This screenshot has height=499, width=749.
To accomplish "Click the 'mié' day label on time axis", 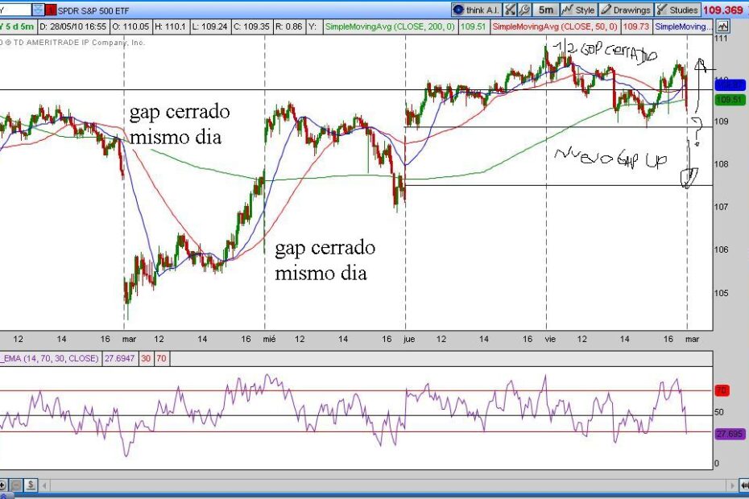I will [x=270, y=339].
